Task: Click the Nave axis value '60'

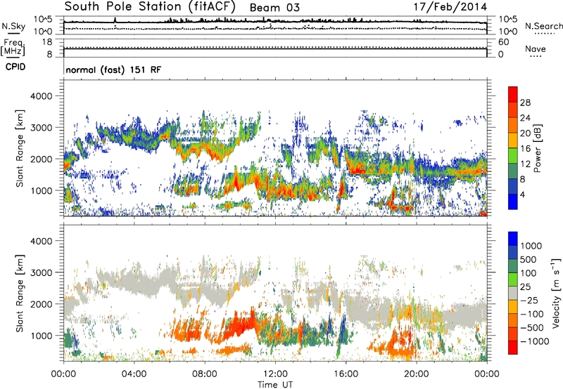Action: coord(504,42)
